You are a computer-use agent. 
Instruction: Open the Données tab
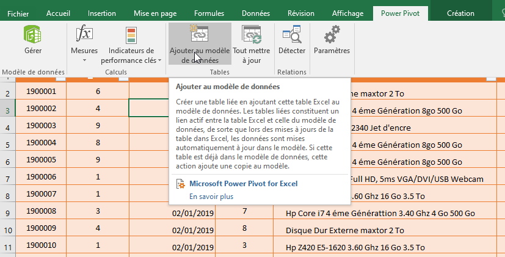pyautogui.click(x=256, y=13)
